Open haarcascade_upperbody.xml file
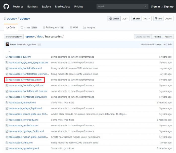This screenshot has width=176, height=153. pyautogui.click(x=24, y=148)
